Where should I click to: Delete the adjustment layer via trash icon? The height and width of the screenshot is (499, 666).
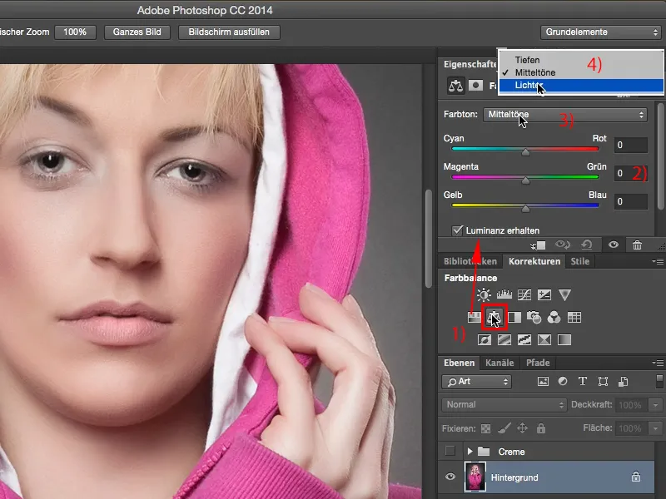point(638,245)
